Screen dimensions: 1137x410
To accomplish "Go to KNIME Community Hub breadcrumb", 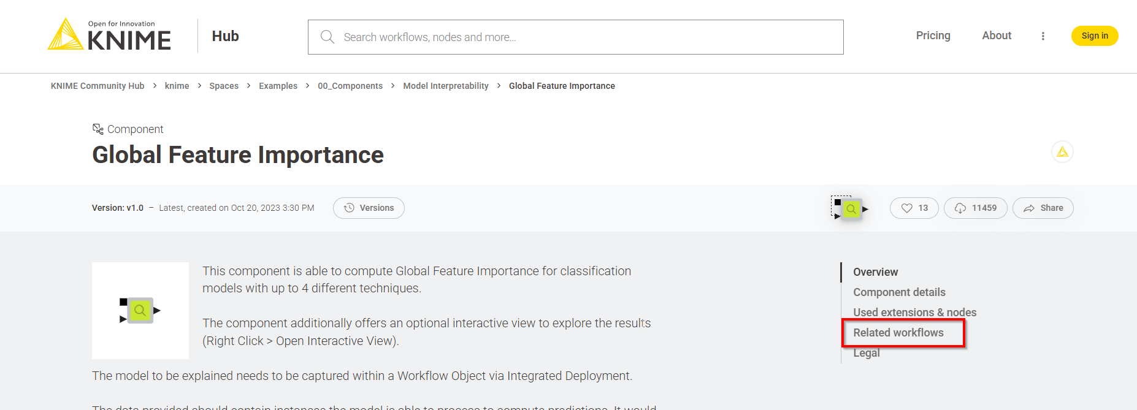I will (98, 86).
